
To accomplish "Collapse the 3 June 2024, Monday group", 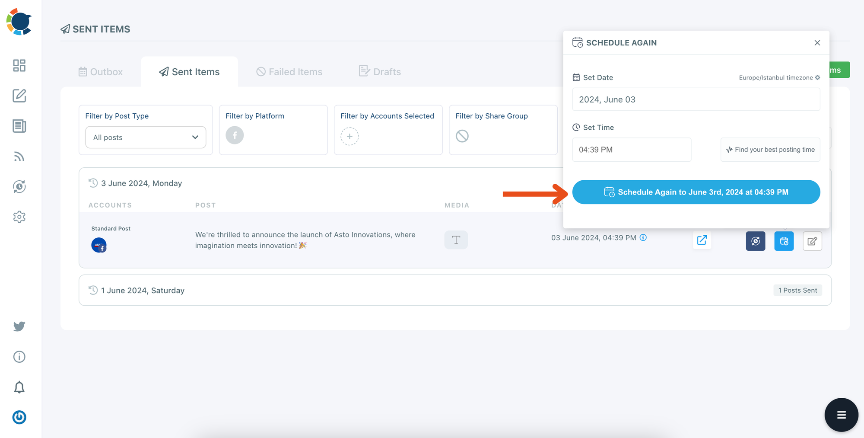I will point(135,183).
